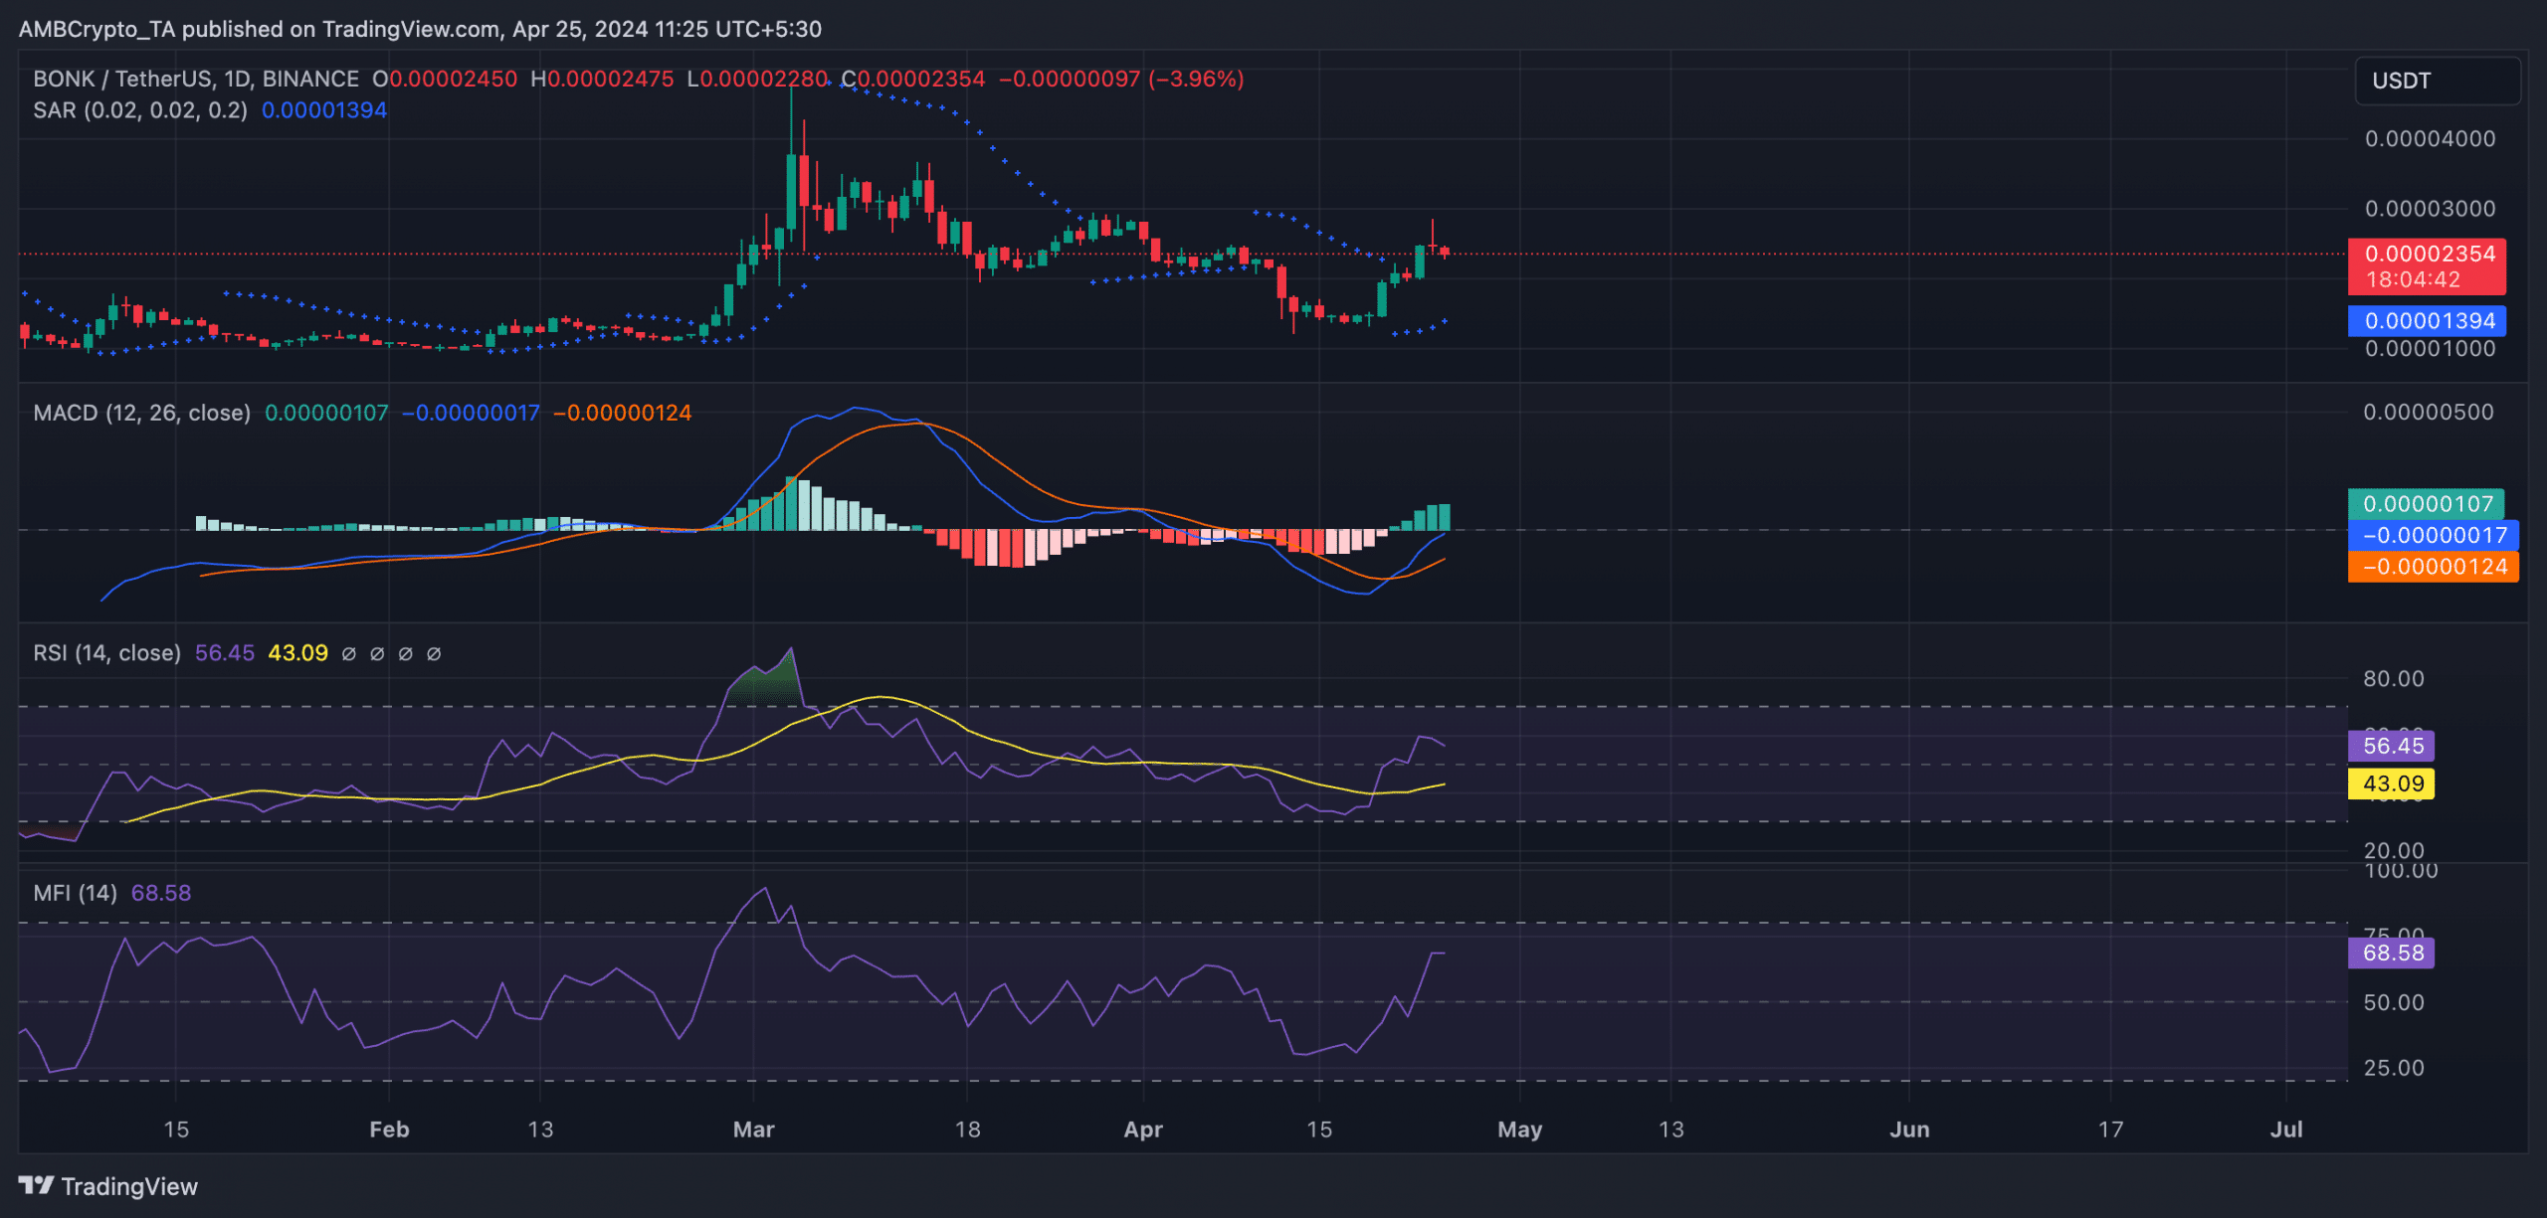This screenshot has height=1218, width=2547.
Task: Click the high price H0.00002475 value
Action: (602, 79)
